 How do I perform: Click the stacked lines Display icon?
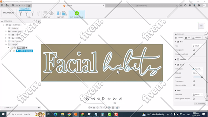pos(45,13)
